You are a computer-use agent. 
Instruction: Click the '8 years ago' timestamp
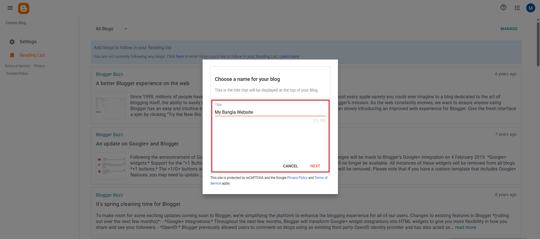tap(506, 195)
